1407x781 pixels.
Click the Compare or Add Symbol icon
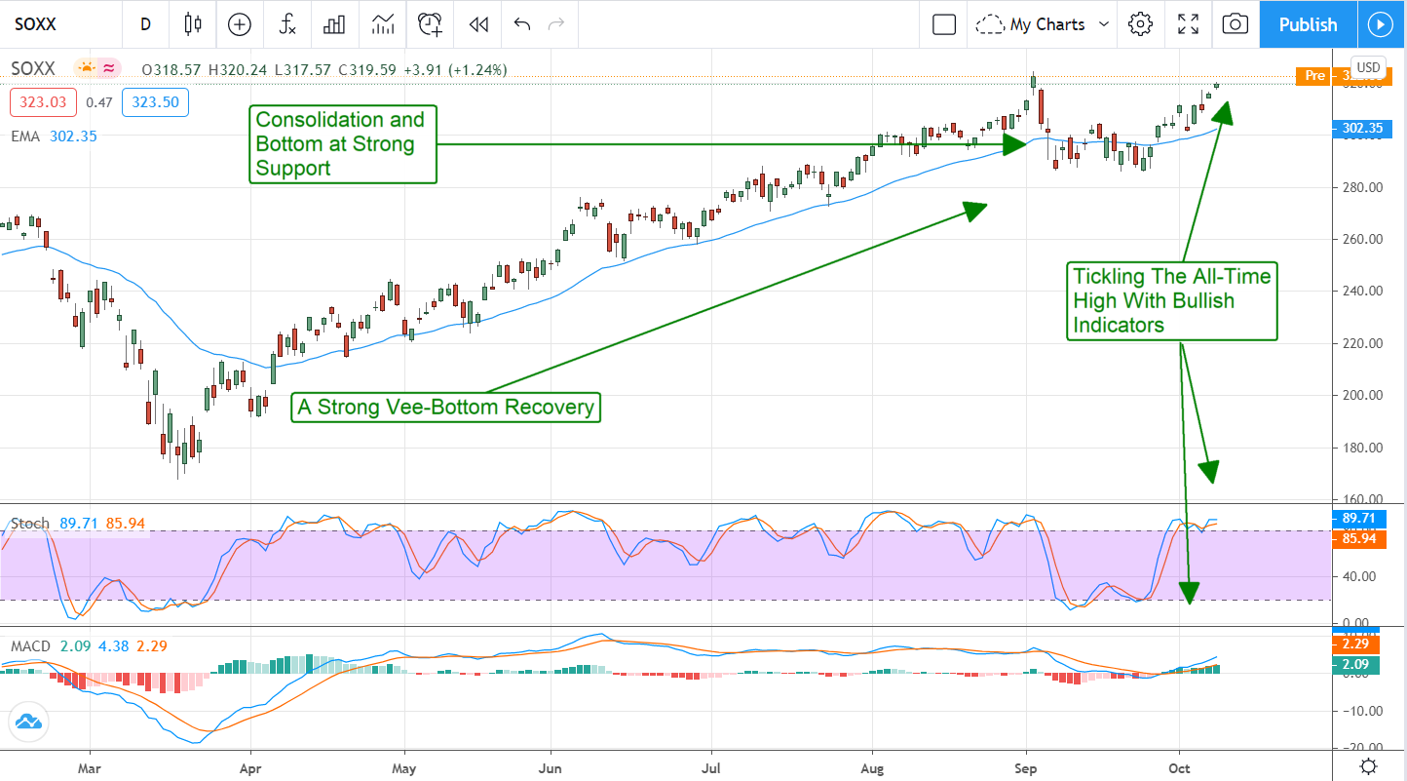239,24
